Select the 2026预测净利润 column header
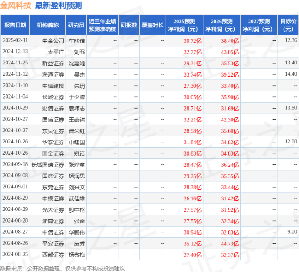 click(x=222, y=25)
